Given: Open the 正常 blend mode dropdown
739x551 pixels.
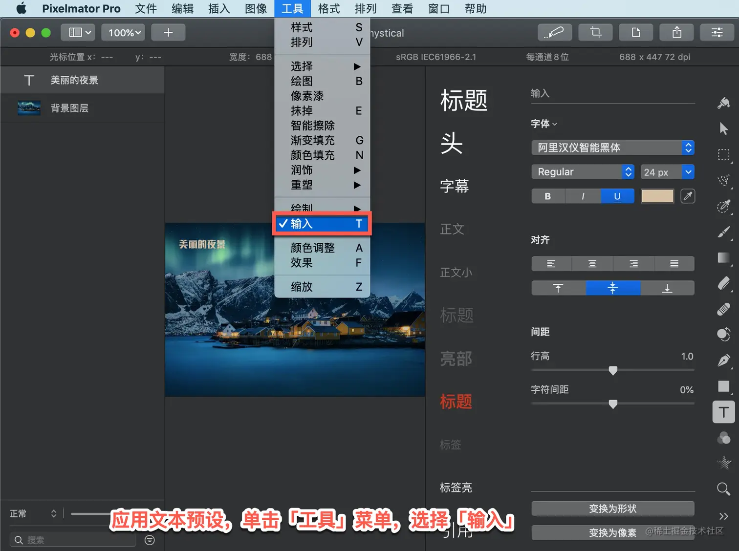Looking at the screenshot, I should 33,513.
